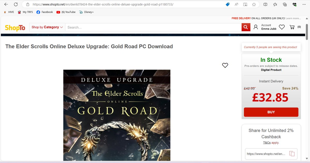
Task: Click the red BUY button
Action: (271, 112)
